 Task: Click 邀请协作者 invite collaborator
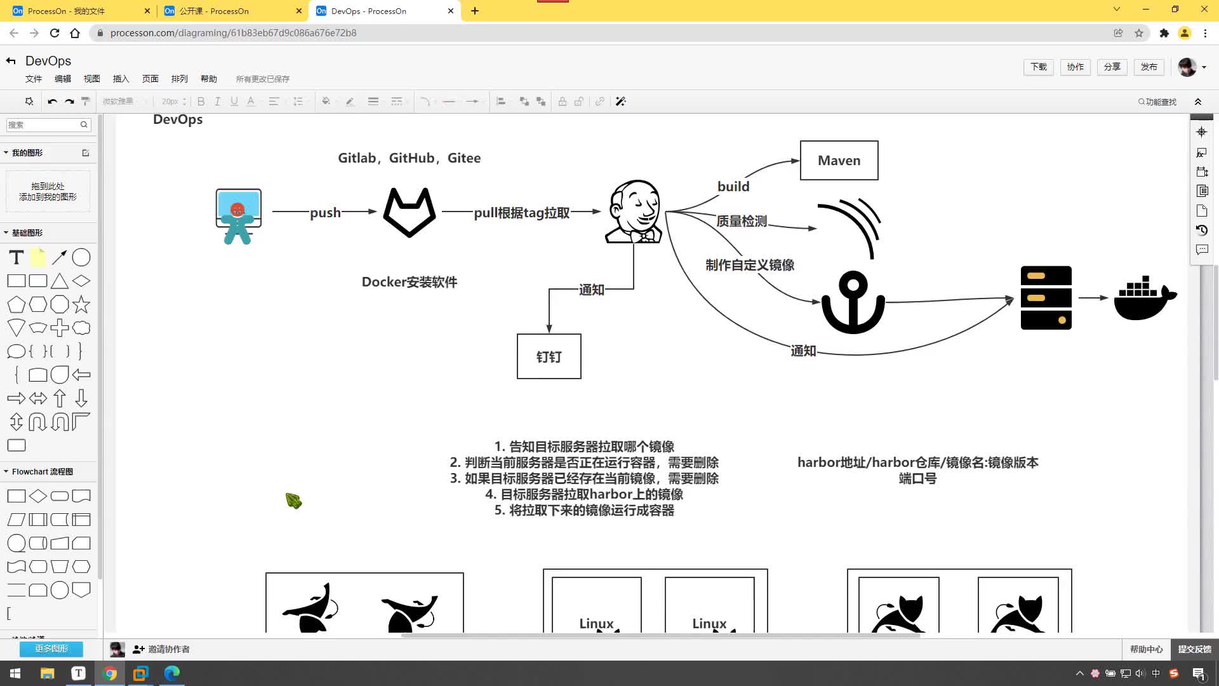(x=161, y=649)
